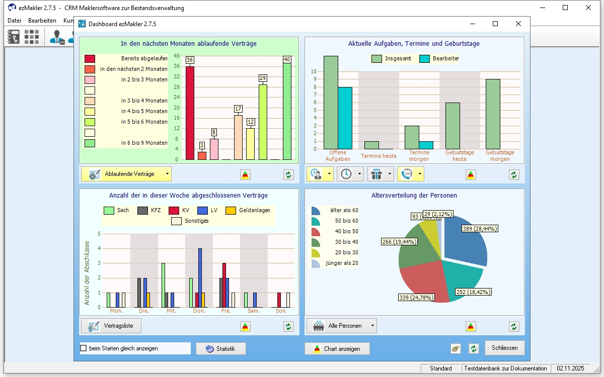Refresh the tasks and birthdays chart
This screenshot has height=377, width=604.
pos(514,174)
